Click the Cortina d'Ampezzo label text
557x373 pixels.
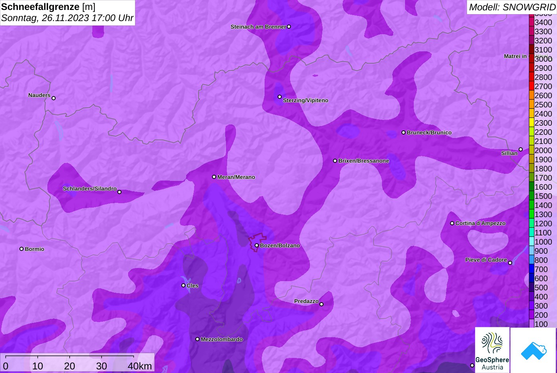coord(481,223)
